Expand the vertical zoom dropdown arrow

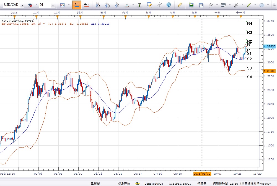click(x=133, y=5)
